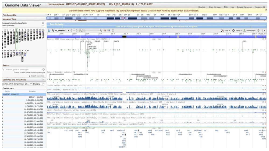Screen dimensions: 269x151
Task: Open the NC_000006.11 sequence dropdown
Action: point(62,31)
